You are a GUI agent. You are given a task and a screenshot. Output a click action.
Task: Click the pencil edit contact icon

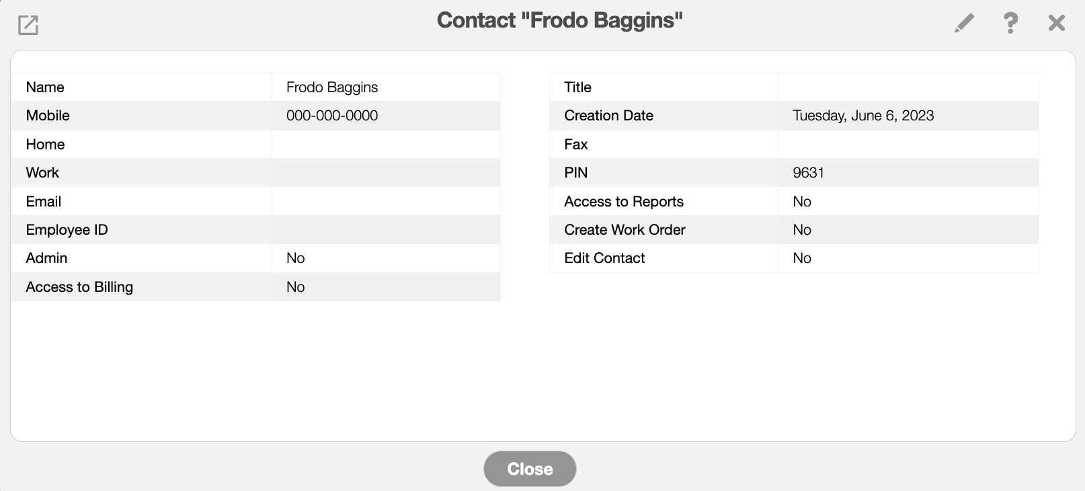click(964, 24)
